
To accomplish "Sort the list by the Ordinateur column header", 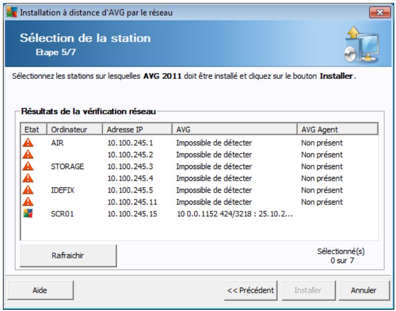I will pos(75,129).
